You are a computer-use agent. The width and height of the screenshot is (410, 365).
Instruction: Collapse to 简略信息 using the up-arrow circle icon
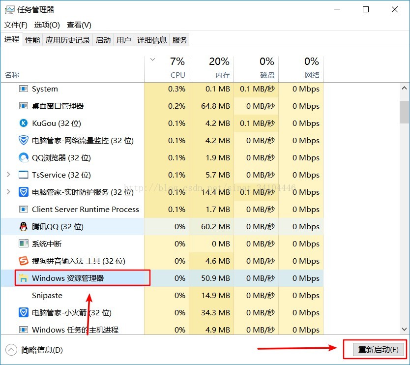tap(11, 350)
